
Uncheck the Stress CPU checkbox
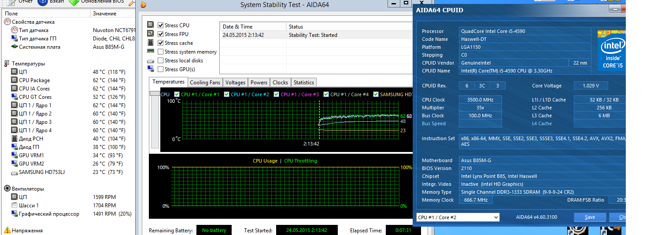161,25
